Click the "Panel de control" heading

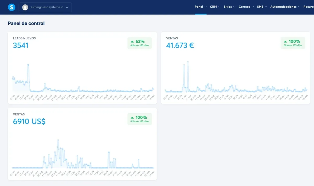coord(26,23)
